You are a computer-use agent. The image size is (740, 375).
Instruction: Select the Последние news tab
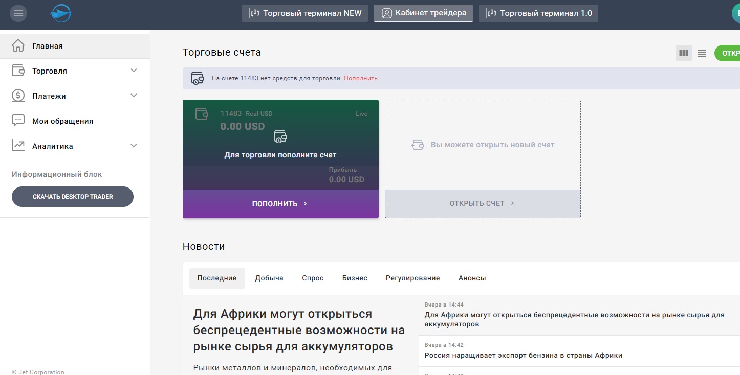[217, 278]
